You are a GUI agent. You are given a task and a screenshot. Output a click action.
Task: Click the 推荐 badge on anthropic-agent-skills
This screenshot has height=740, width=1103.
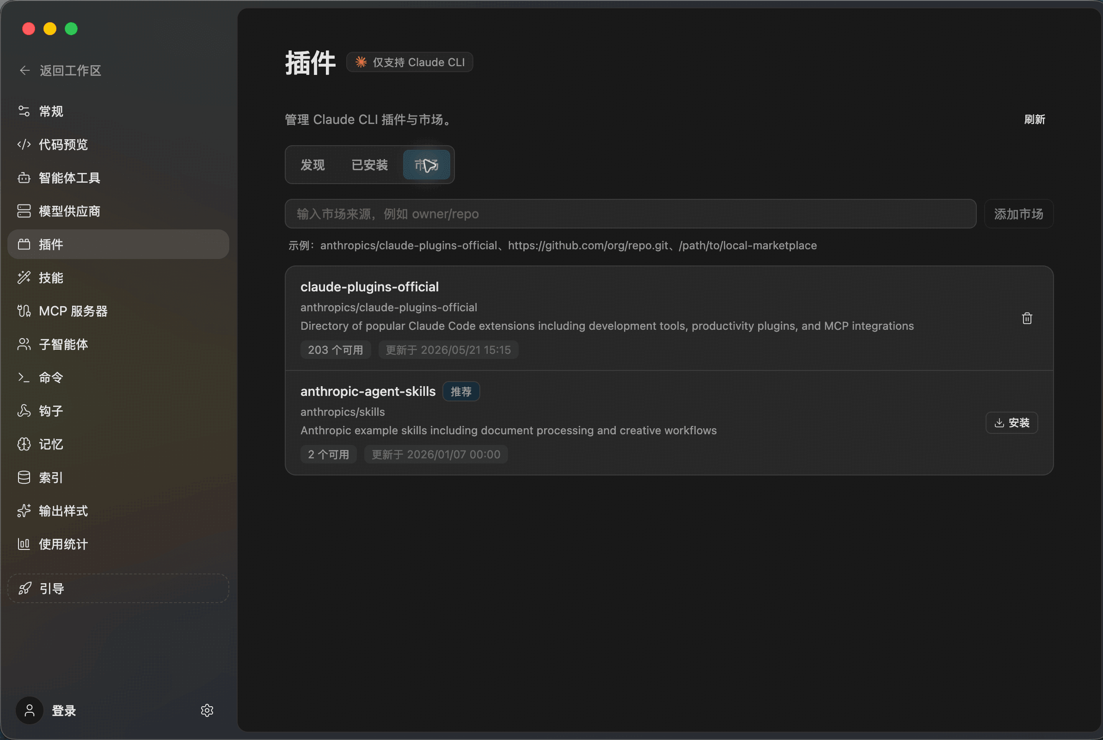point(461,392)
